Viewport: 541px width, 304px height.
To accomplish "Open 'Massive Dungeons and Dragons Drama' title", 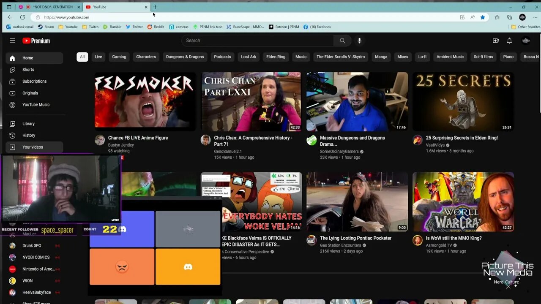I will [x=352, y=141].
